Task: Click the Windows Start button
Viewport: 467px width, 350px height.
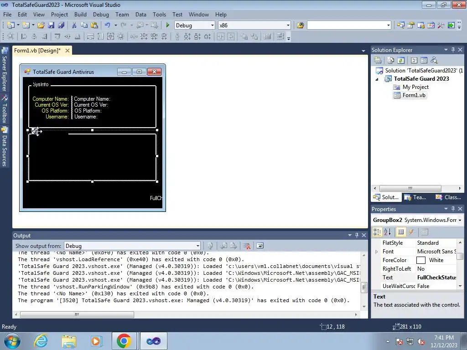Action: coord(12,341)
